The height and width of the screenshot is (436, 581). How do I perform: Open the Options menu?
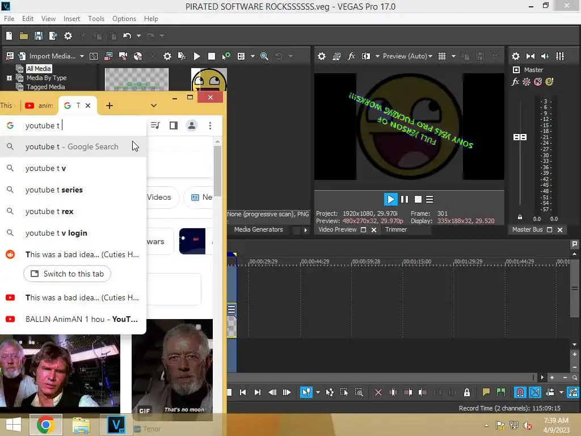124,19
